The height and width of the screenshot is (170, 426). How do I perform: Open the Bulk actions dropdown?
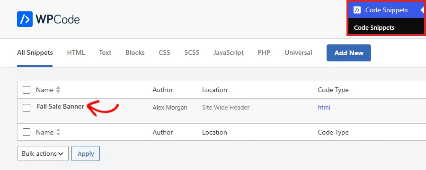[x=43, y=153]
